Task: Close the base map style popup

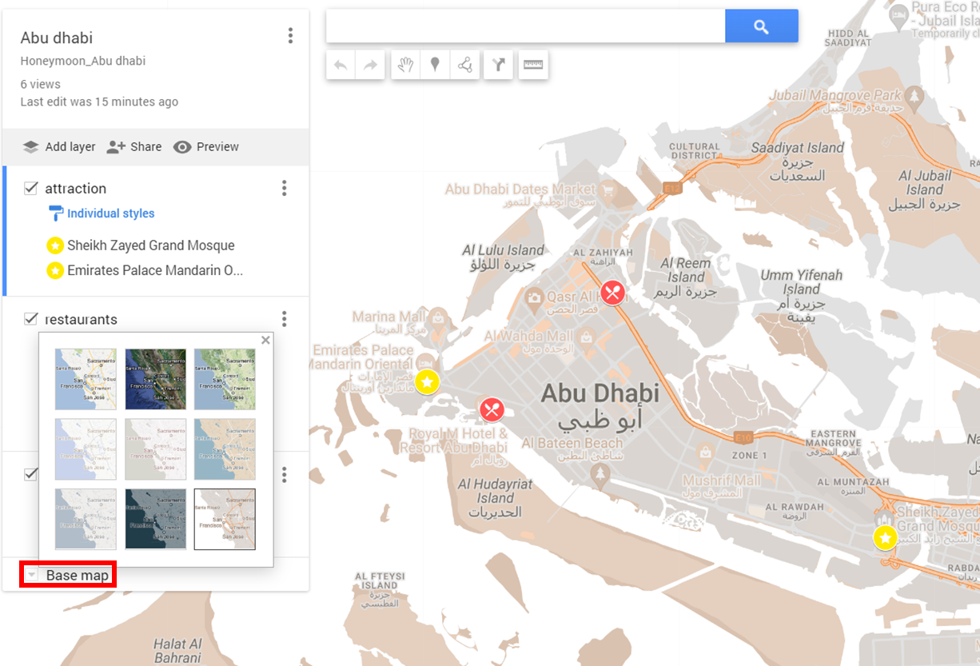Action: 265,341
